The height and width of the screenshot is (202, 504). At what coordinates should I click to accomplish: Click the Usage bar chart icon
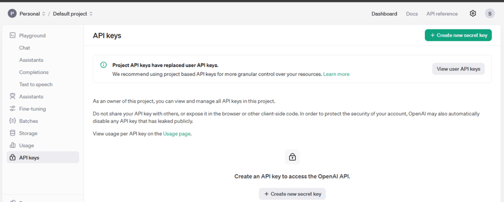[13, 145]
